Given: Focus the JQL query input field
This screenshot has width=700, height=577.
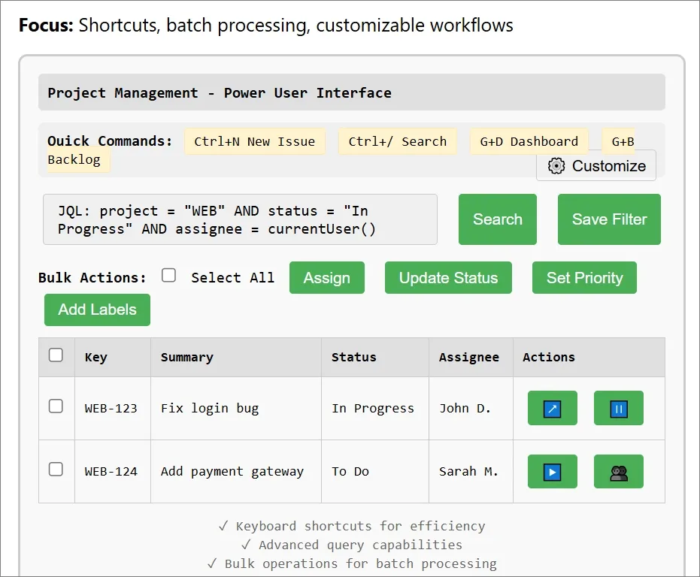Looking at the screenshot, I should [240, 219].
